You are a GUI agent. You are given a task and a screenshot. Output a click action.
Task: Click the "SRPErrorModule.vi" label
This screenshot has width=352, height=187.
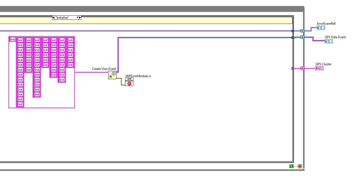click(138, 76)
